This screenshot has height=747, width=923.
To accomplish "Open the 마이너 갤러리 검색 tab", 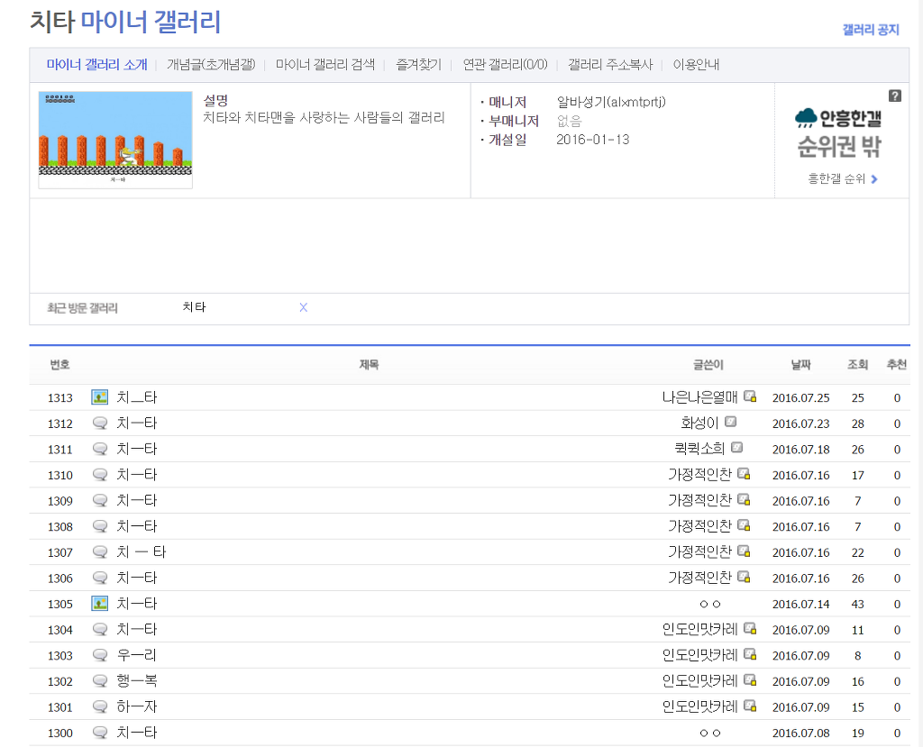I will pyautogui.click(x=325, y=65).
